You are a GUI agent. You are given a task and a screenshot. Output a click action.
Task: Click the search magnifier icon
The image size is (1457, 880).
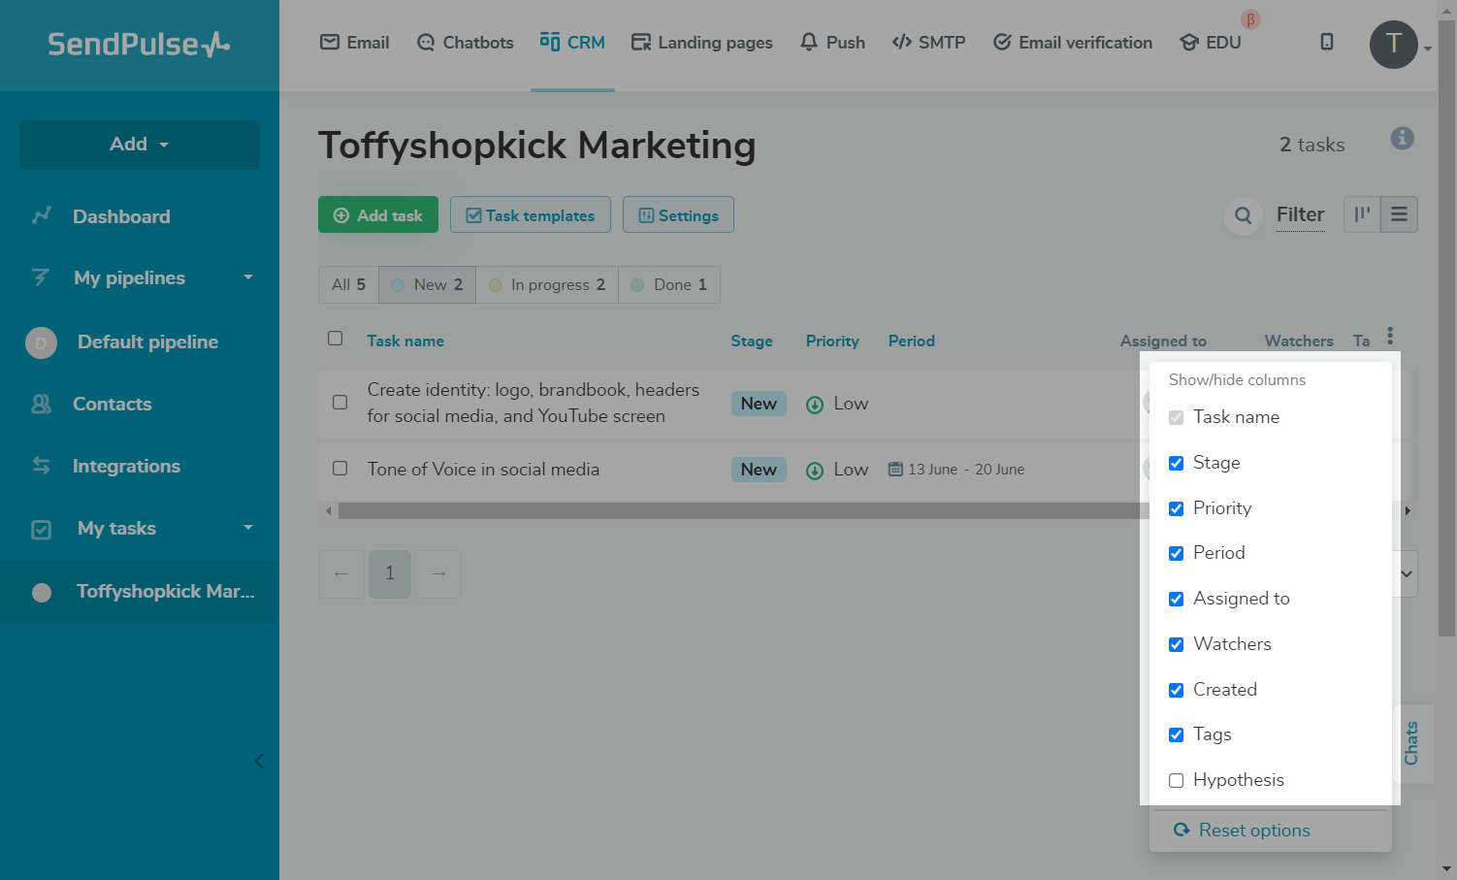(1243, 215)
